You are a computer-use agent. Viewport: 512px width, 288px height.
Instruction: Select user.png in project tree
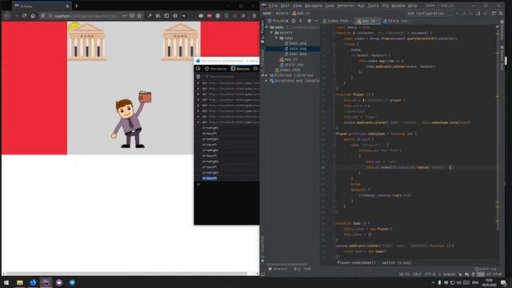[295, 54]
